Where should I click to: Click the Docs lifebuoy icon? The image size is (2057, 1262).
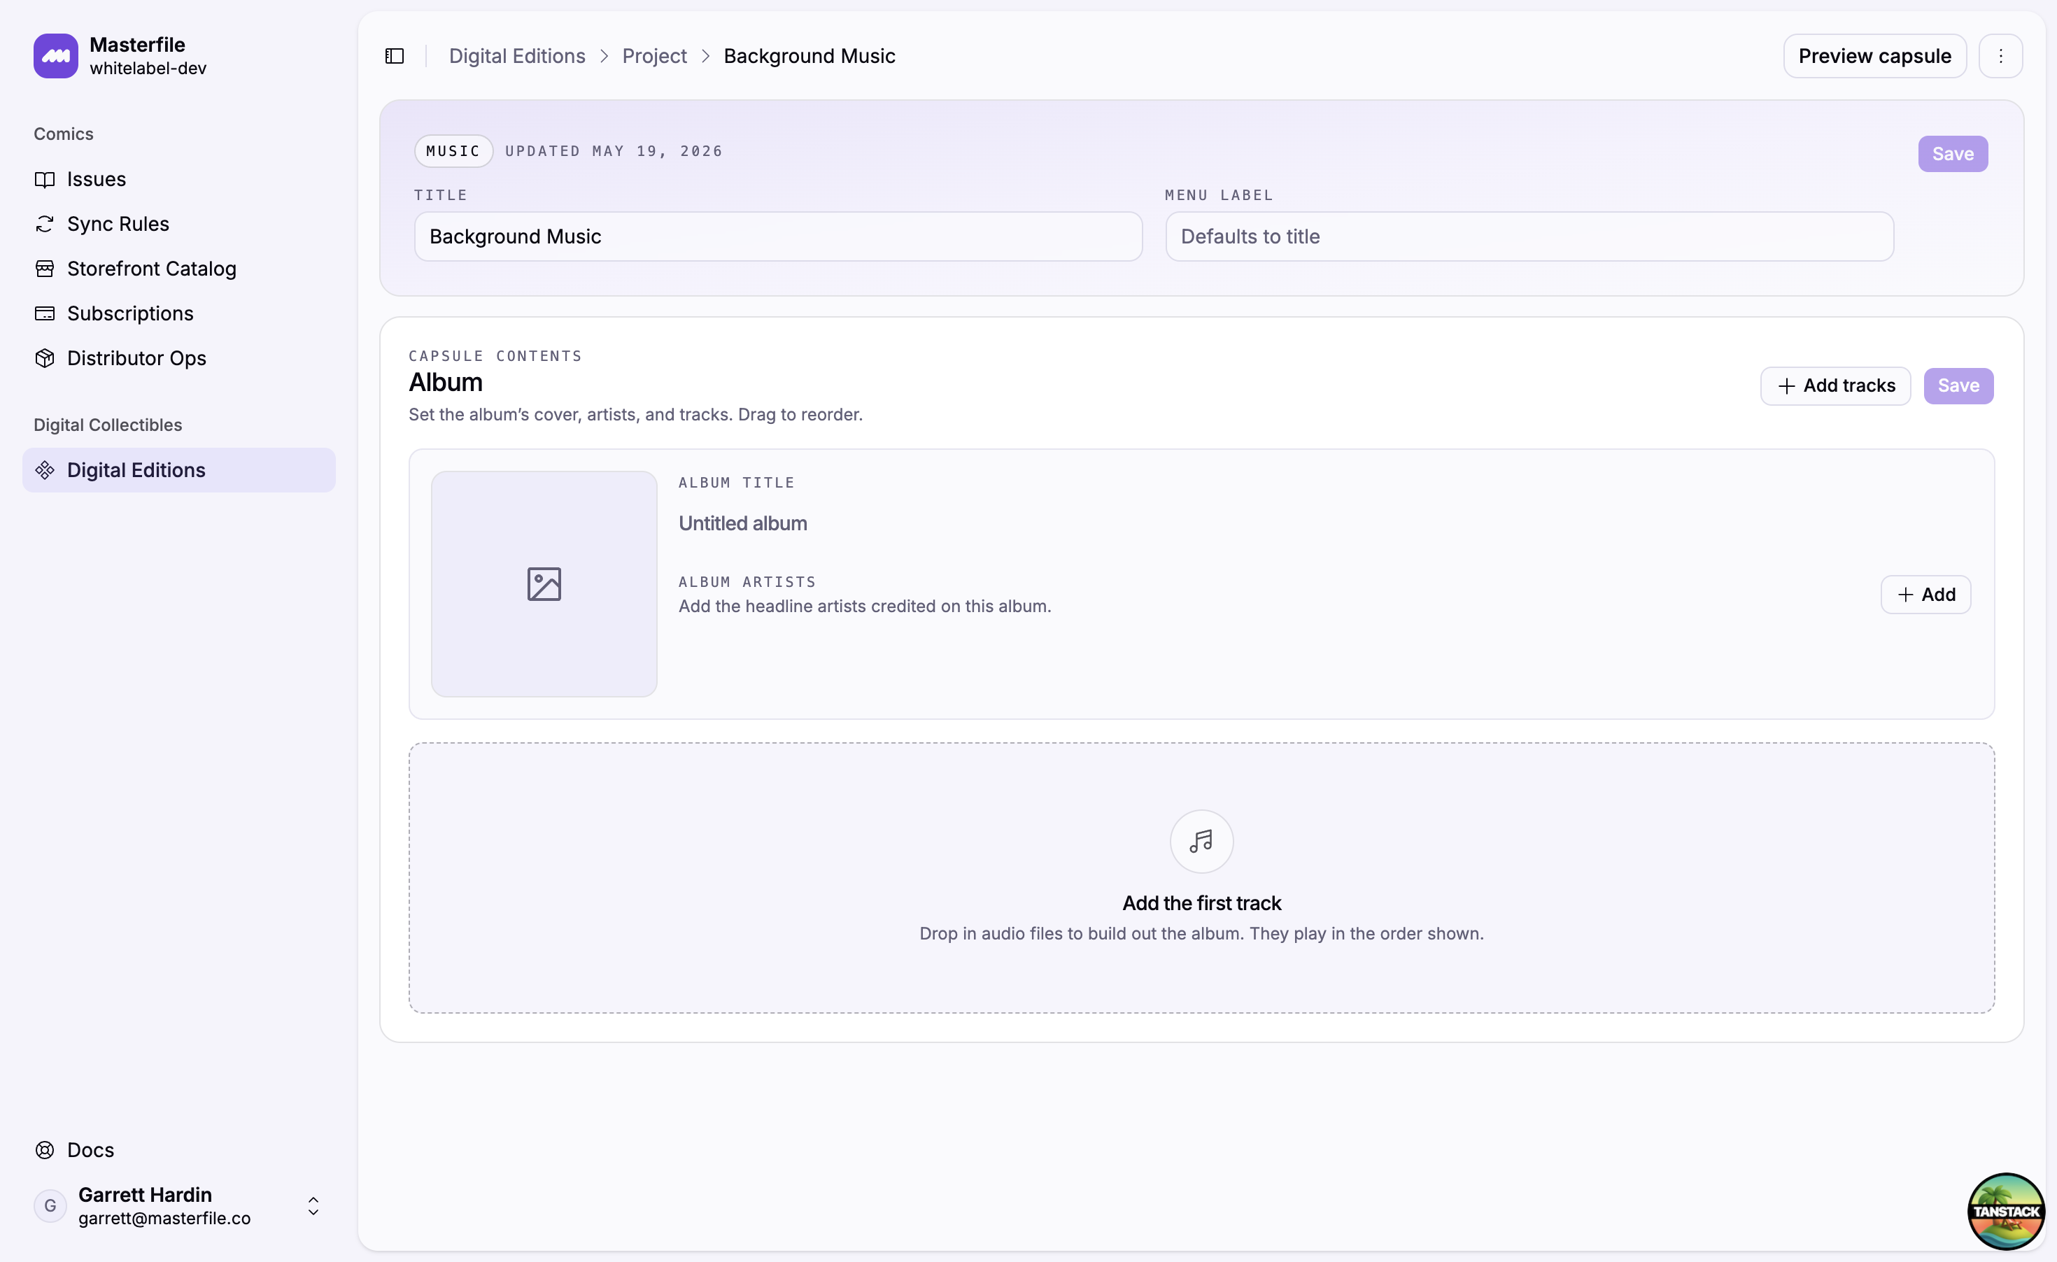(45, 1150)
